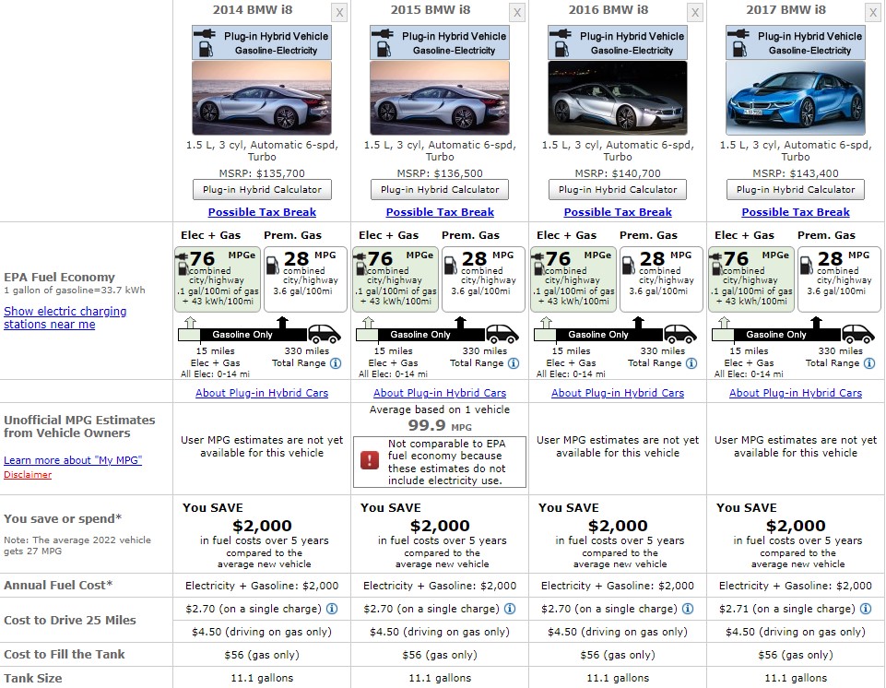Click the 2016 BMW i8 Total Range info icon

tap(691, 363)
